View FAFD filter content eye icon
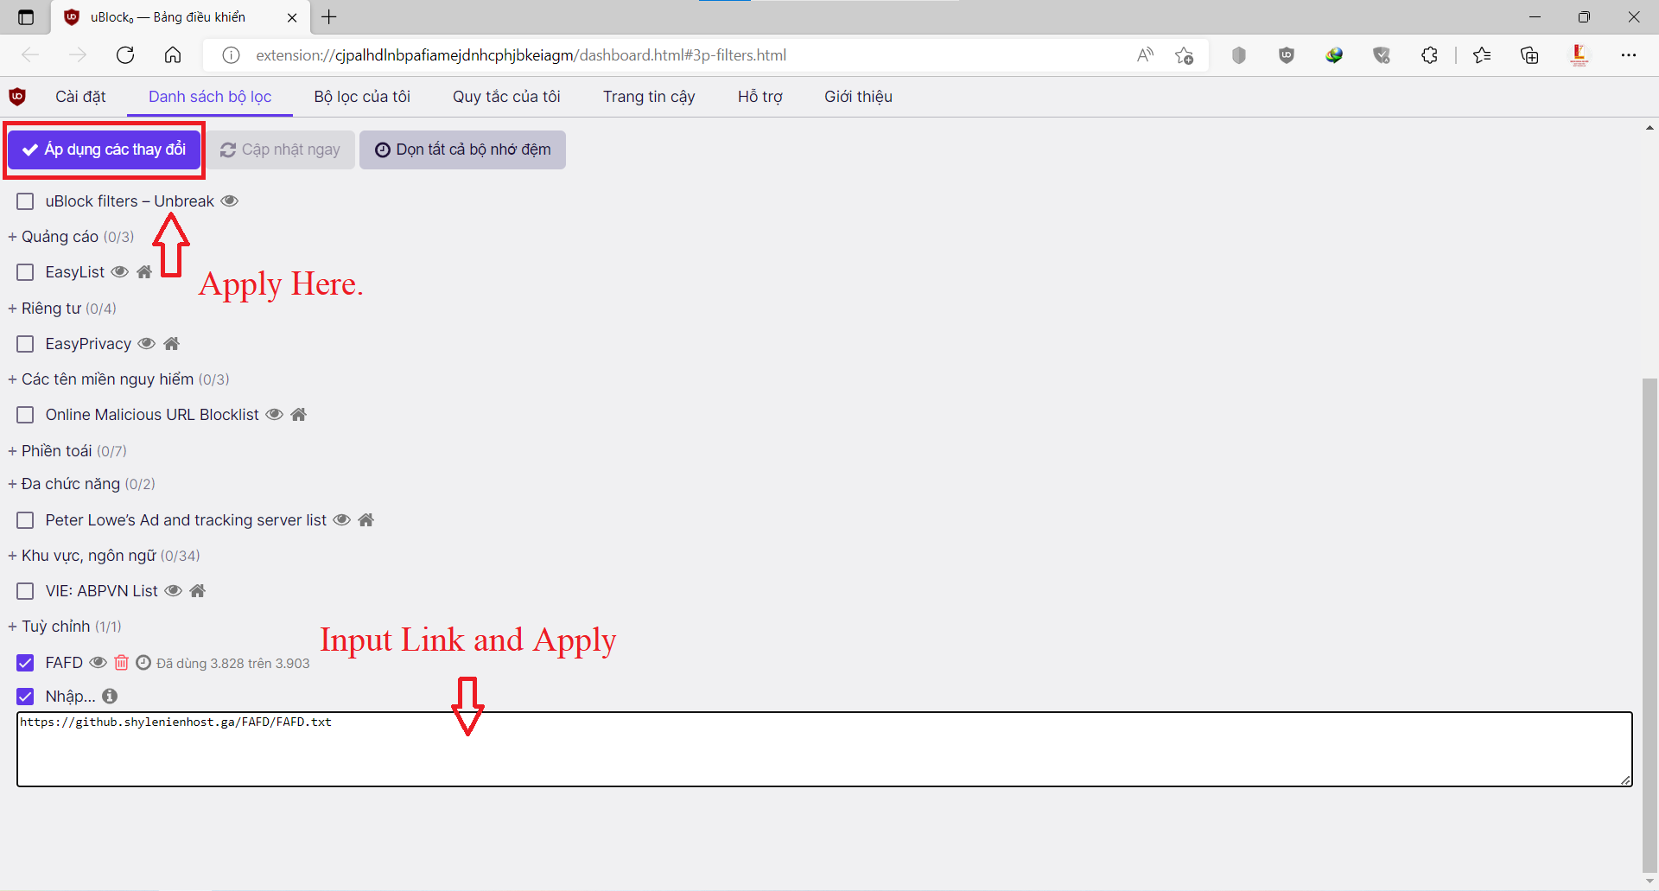The height and width of the screenshot is (891, 1659). tap(99, 663)
